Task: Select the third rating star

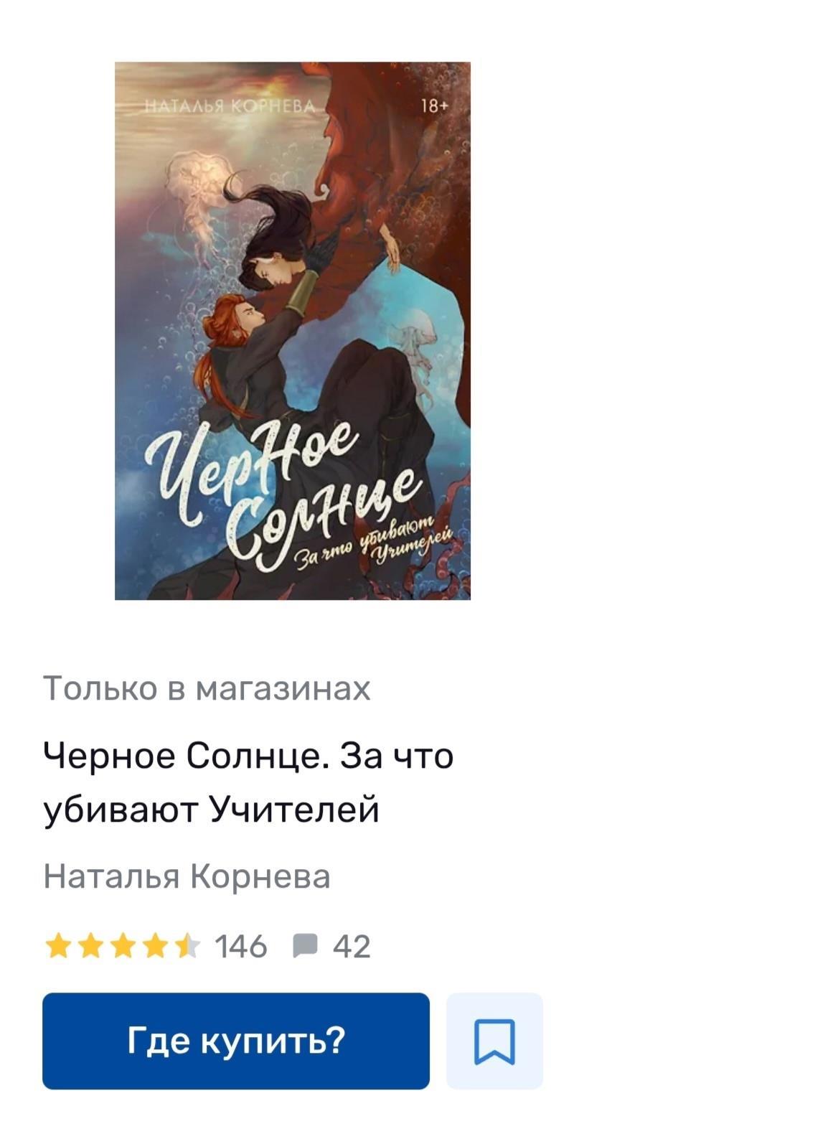Action: 122,946
